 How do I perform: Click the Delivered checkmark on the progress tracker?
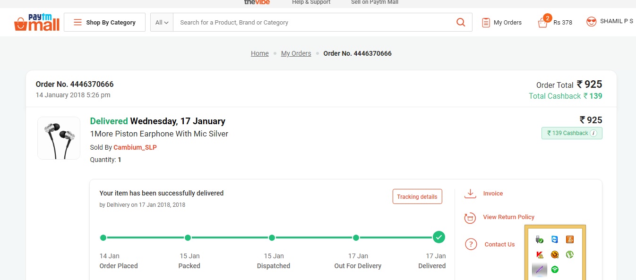pyautogui.click(x=439, y=237)
